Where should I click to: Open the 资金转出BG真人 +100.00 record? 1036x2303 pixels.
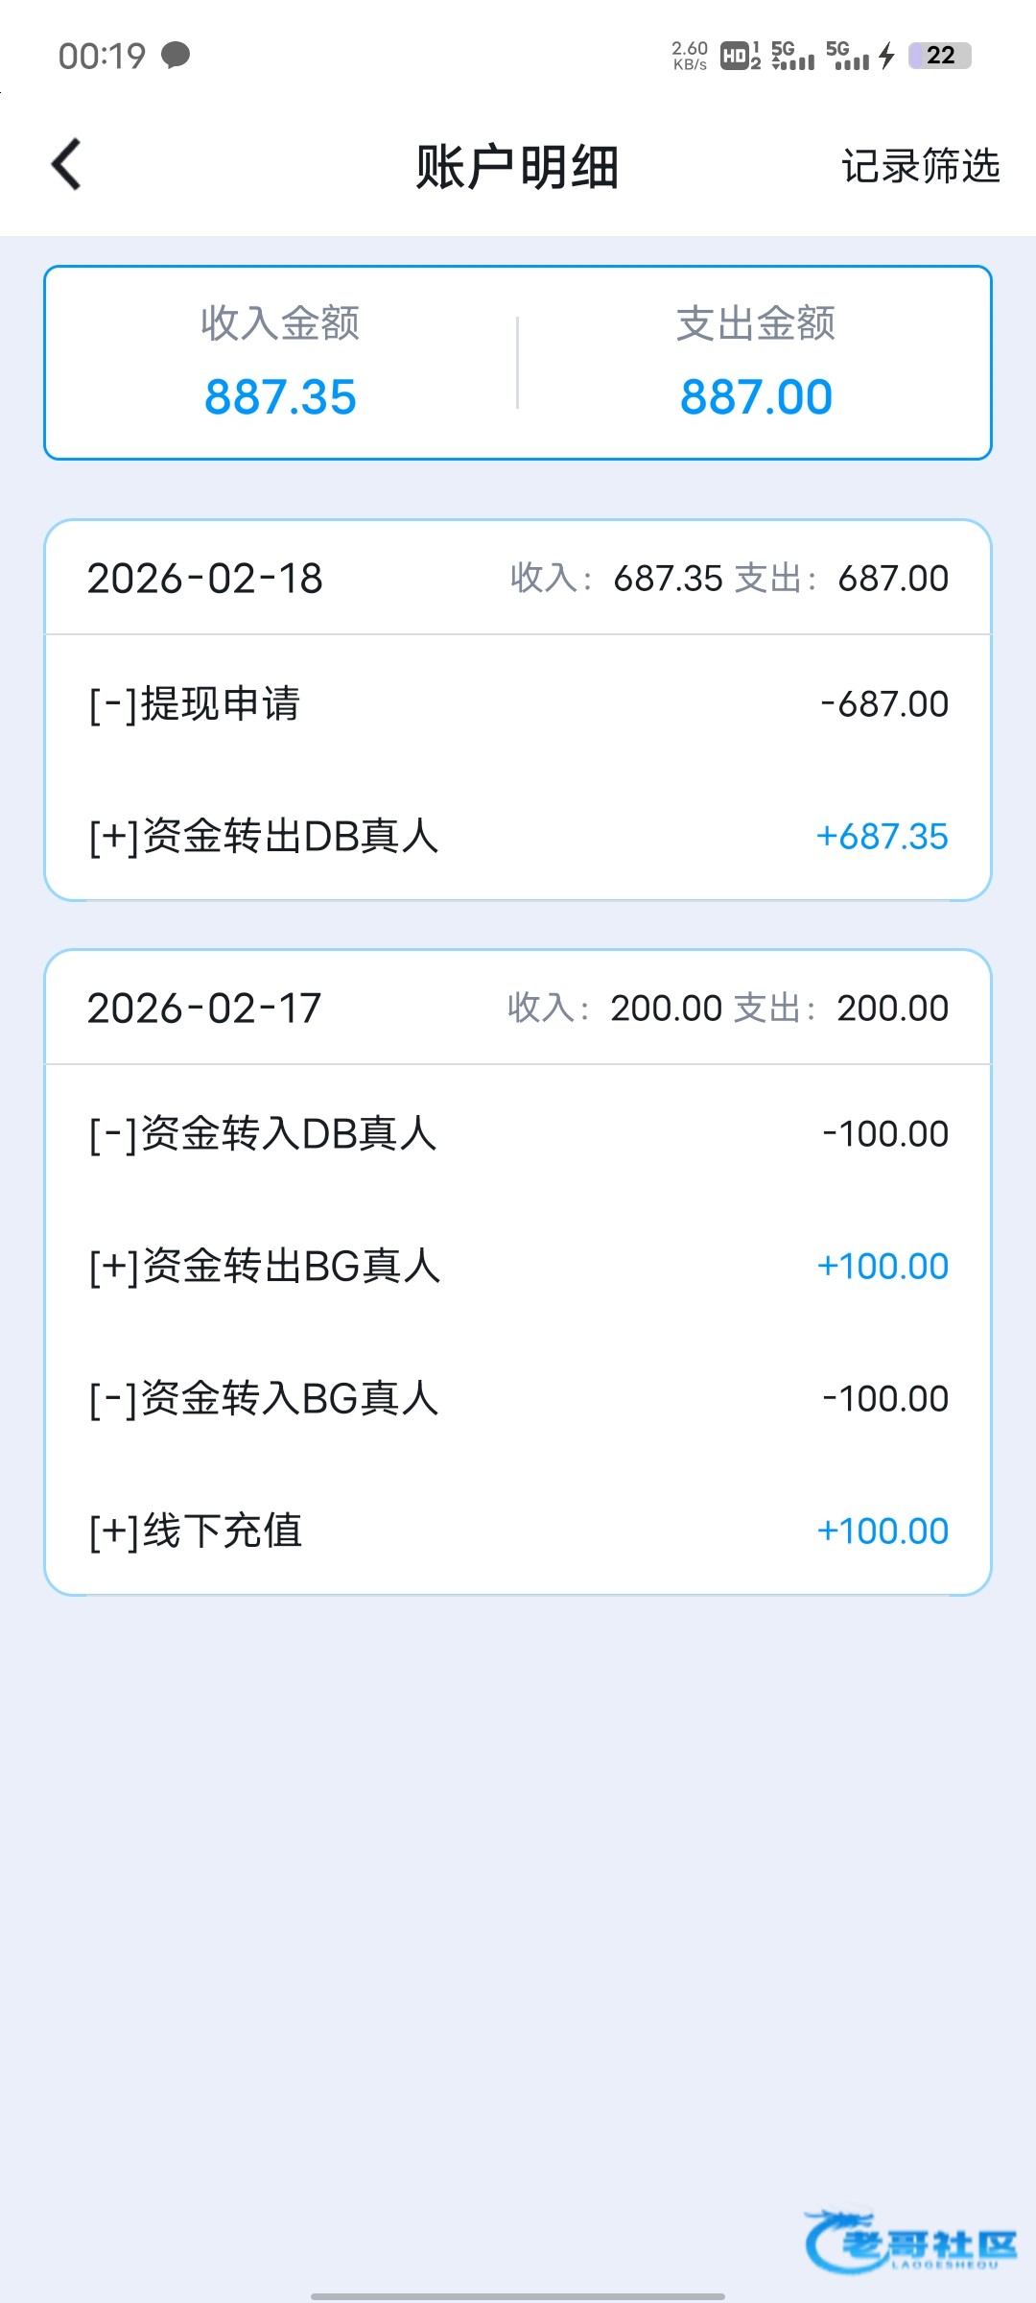click(x=518, y=1267)
